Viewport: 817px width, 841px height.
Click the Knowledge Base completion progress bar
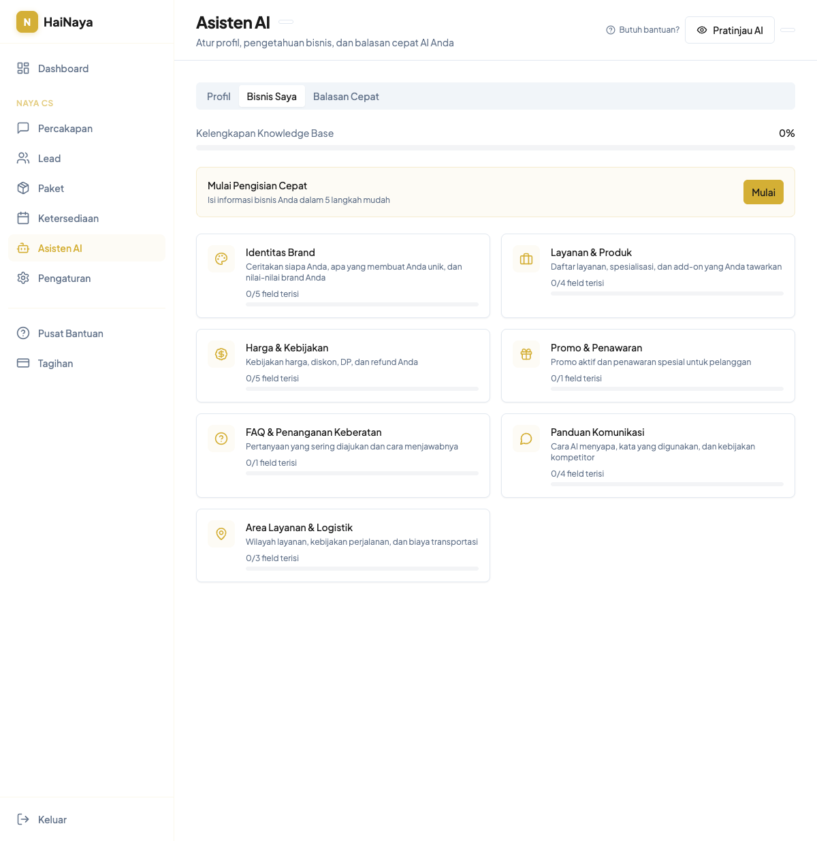(x=495, y=147)
